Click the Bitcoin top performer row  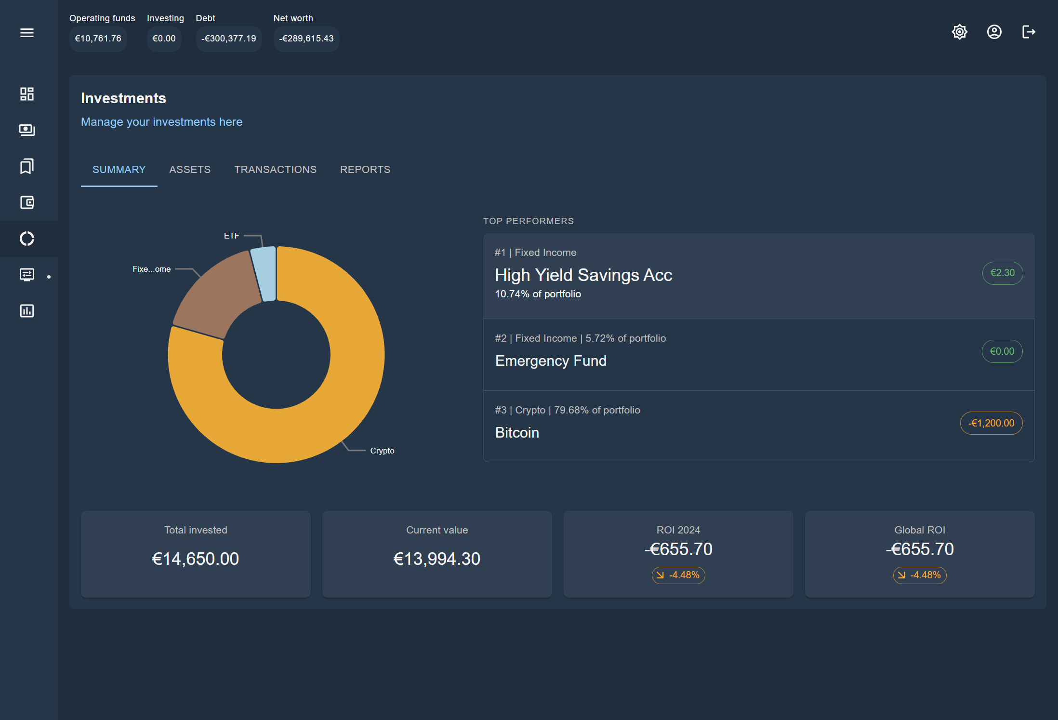click(x=517, y=432)
